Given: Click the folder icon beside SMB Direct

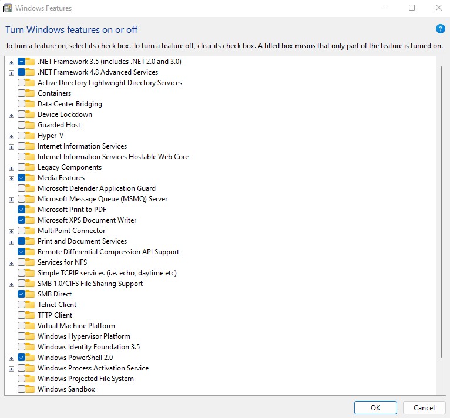Looking at the screenshot, I should 31,294.
